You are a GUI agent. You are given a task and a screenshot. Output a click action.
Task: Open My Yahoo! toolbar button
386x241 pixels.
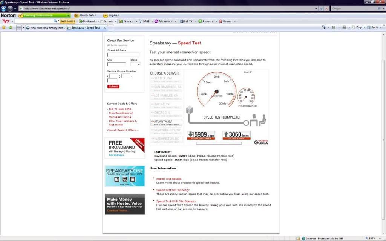[164, 21]
